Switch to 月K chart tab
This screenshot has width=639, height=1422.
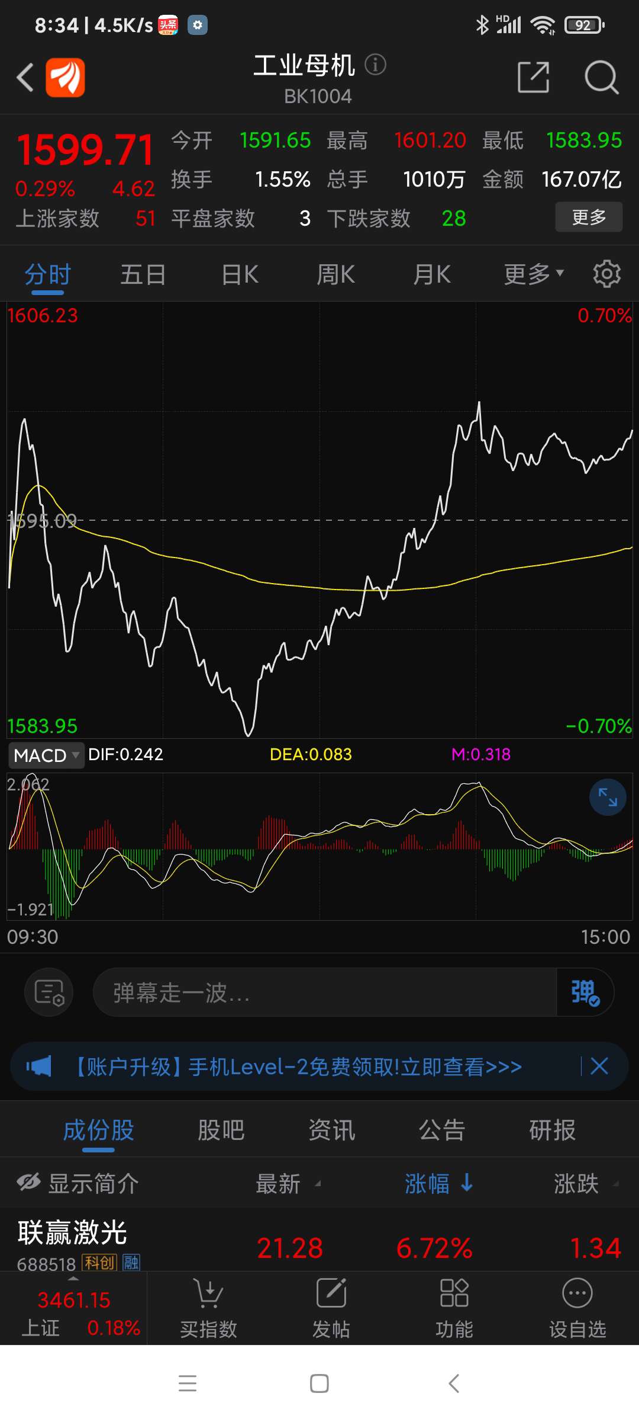(x=432, y=274)
